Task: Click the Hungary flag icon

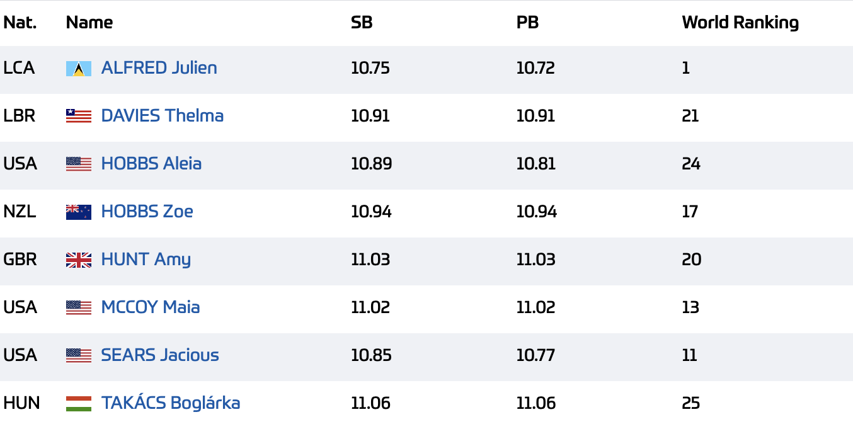Action: 79,403
